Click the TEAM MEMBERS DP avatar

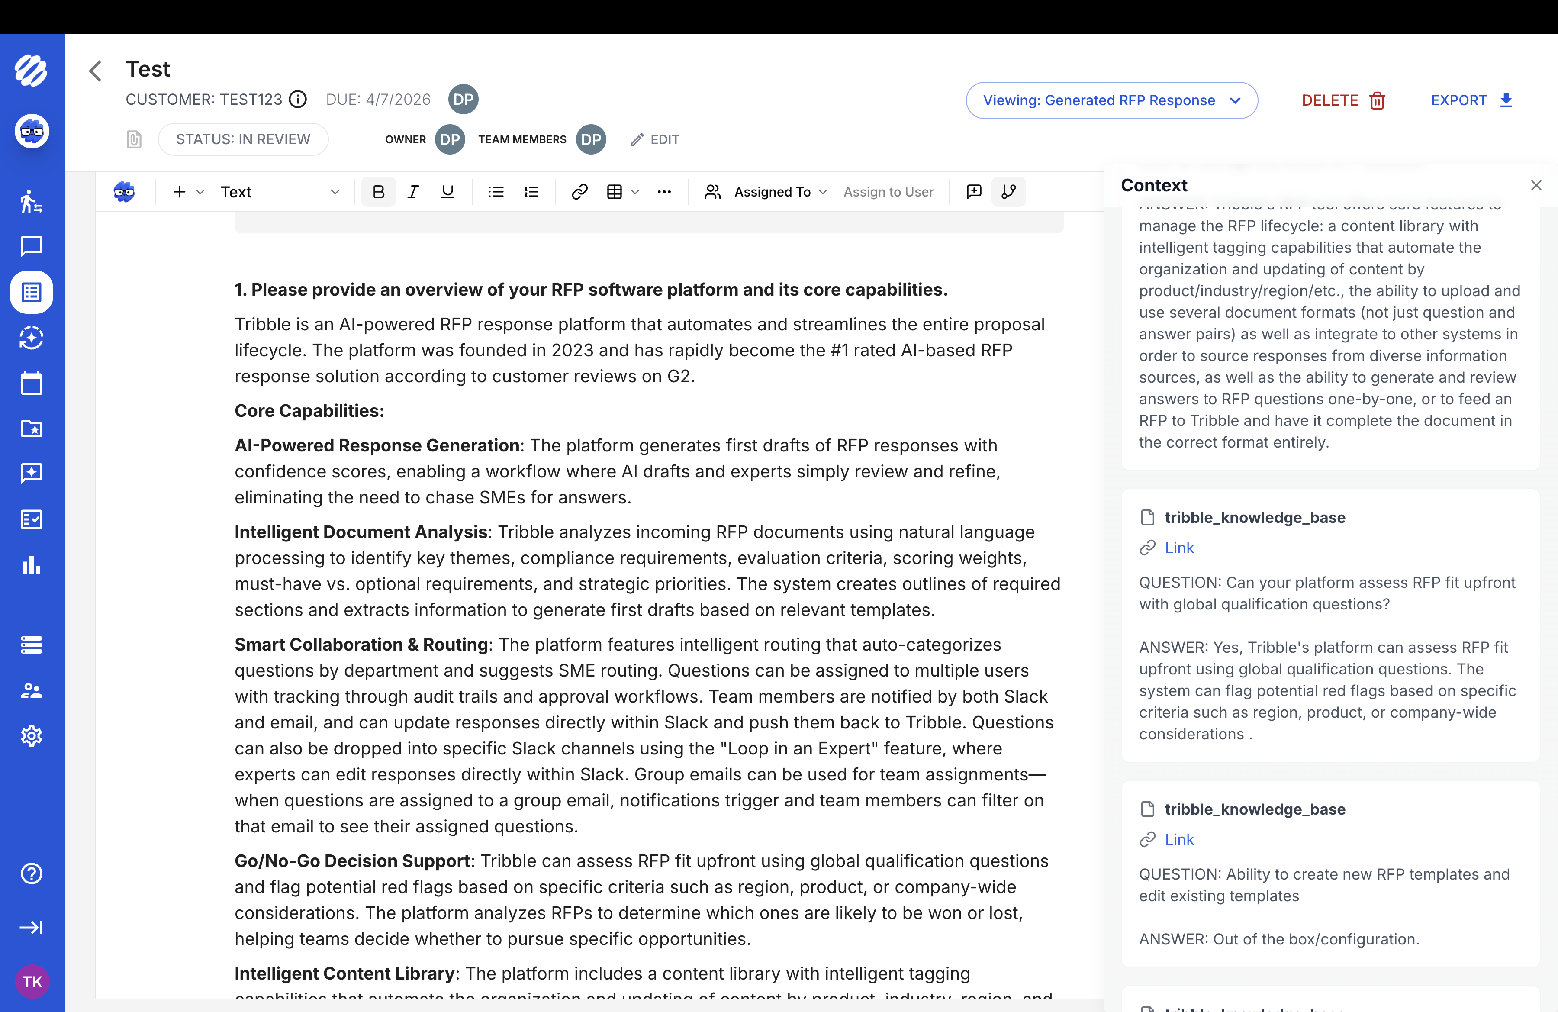591,139
